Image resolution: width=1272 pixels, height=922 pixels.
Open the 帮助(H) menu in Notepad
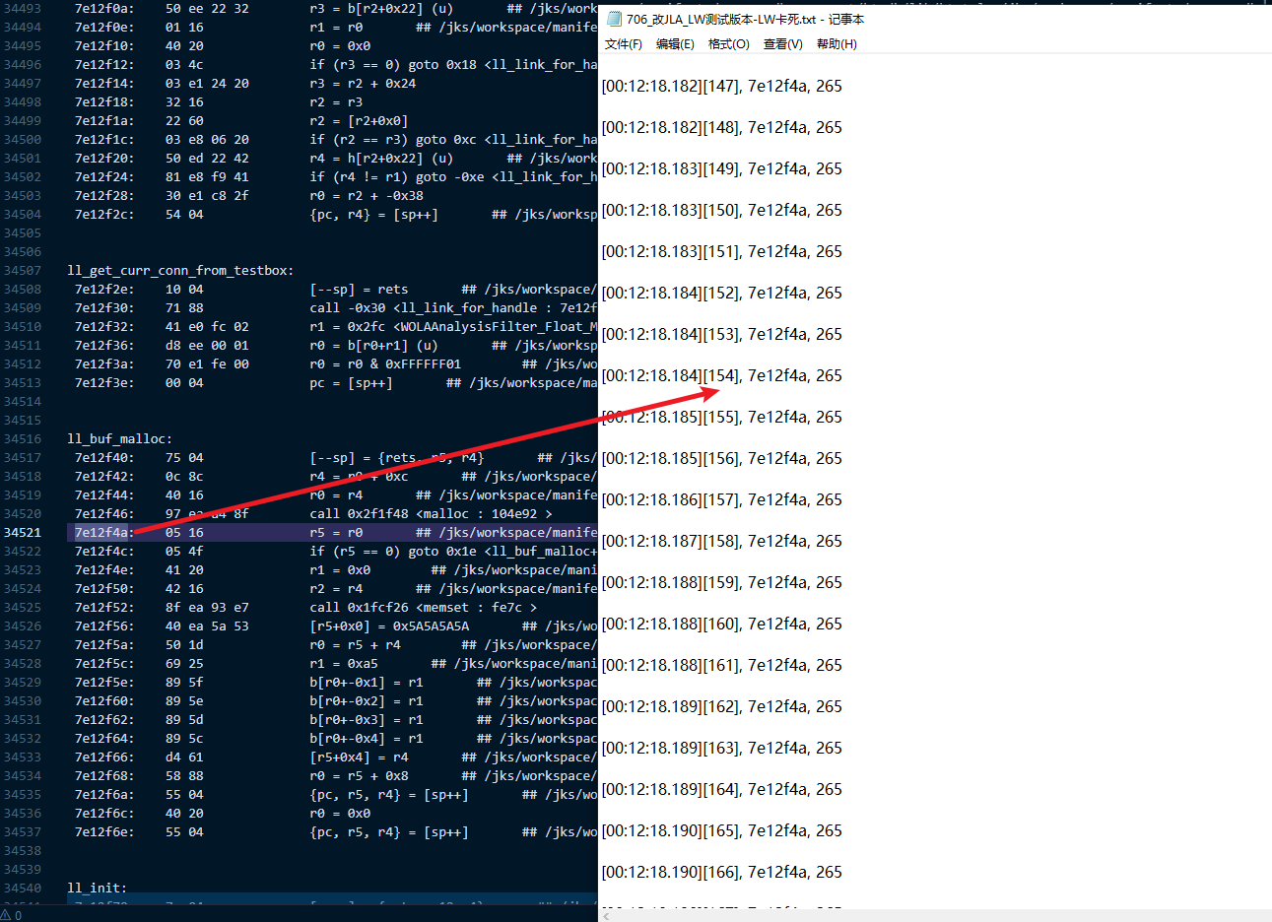(x=837, y=44)
